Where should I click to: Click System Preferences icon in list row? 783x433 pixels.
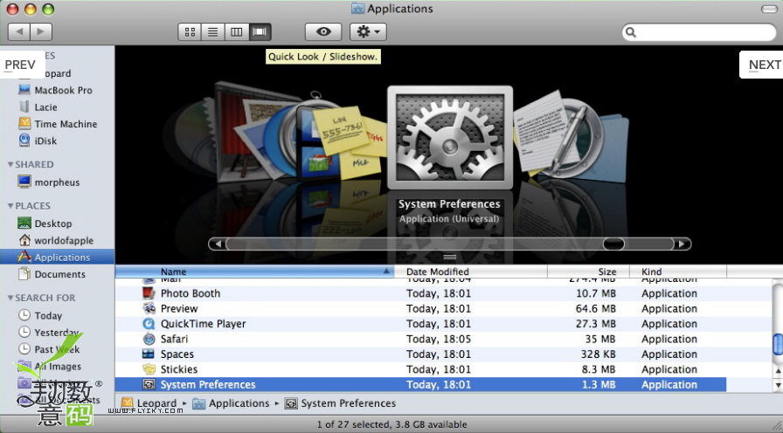[x=149, y=385]
